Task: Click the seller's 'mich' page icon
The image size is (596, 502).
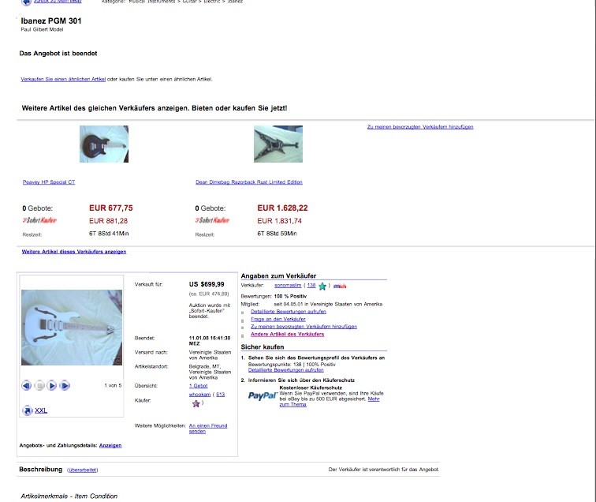Action: tap(340, 287)
